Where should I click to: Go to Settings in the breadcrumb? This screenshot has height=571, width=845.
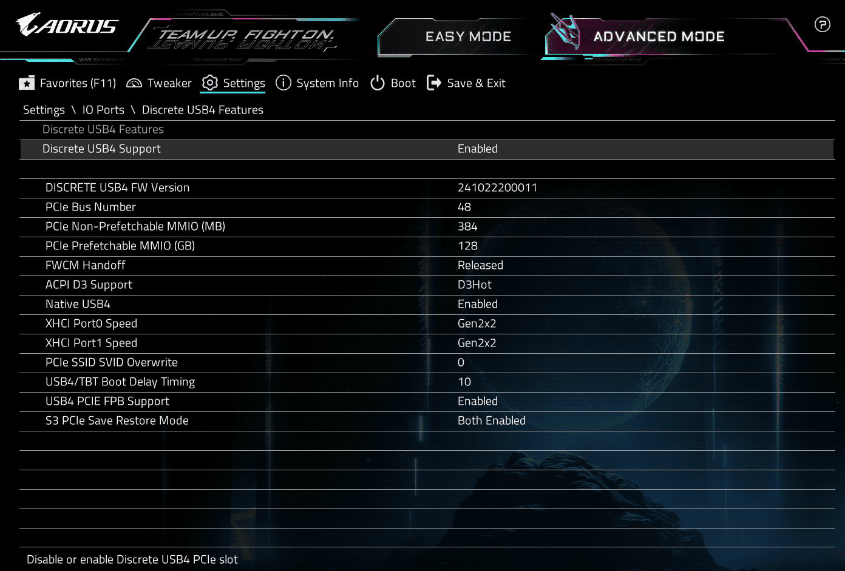coord(44,110)
